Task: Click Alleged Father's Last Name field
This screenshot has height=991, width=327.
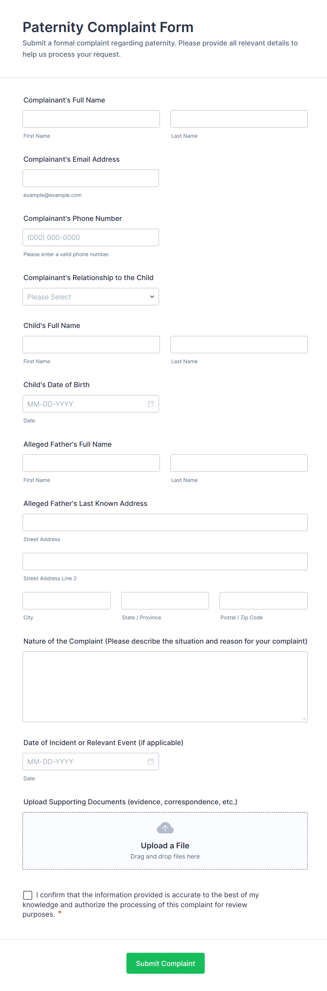Action: click(239, 463)
